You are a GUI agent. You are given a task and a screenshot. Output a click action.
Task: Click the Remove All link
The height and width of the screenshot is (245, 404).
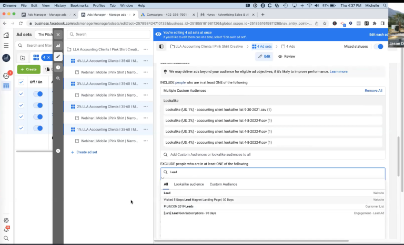point(373,91)
